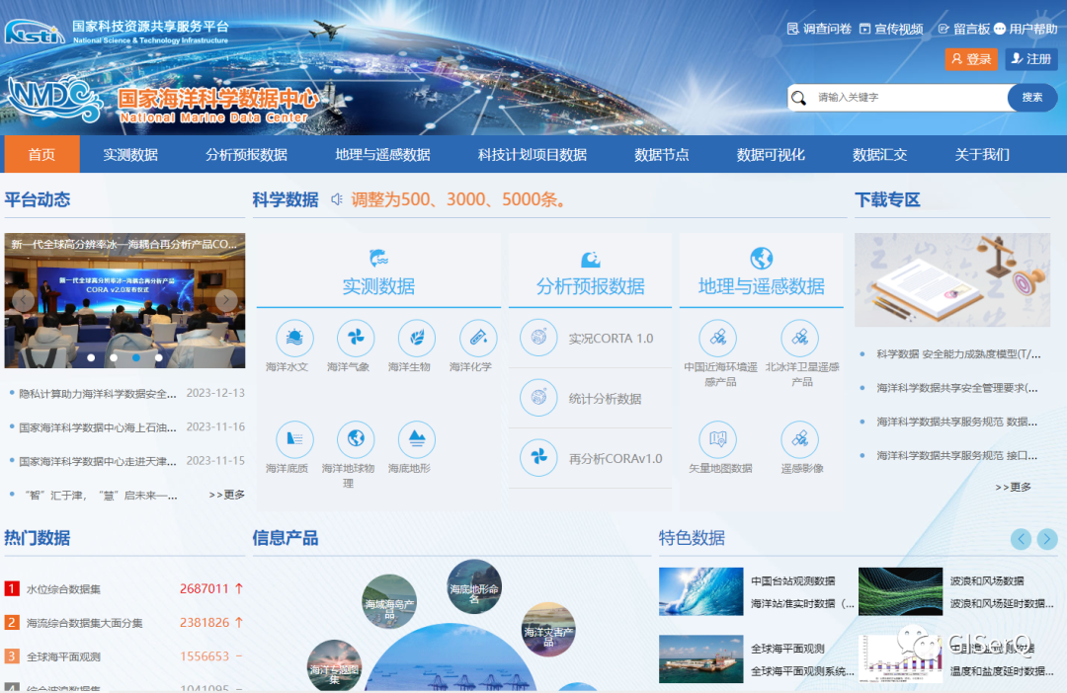Open 北冰洋卫星遥感产品 satellite icon
This screenshot has height=693, width=1067.
(x=799, y=338)
